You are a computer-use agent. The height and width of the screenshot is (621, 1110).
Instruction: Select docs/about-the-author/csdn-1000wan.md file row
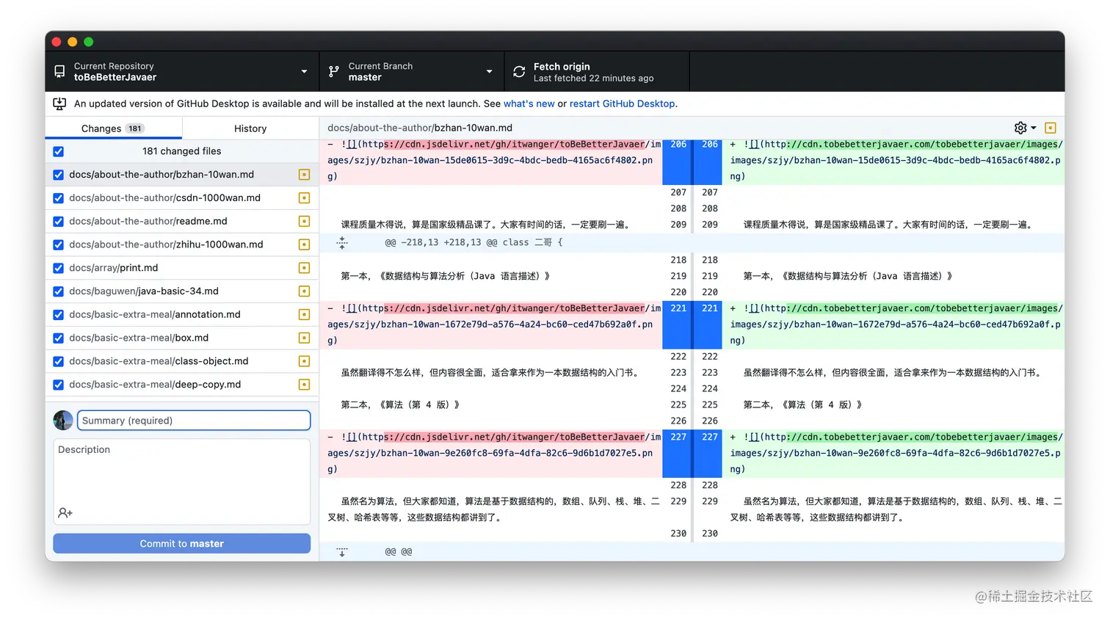[182, 198]
